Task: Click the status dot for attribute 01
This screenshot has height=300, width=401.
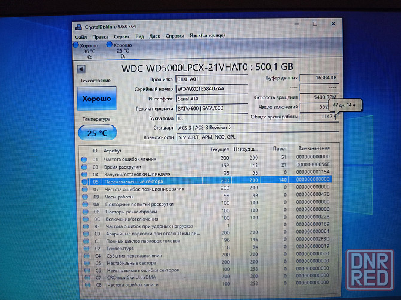Action: (84, 160)
